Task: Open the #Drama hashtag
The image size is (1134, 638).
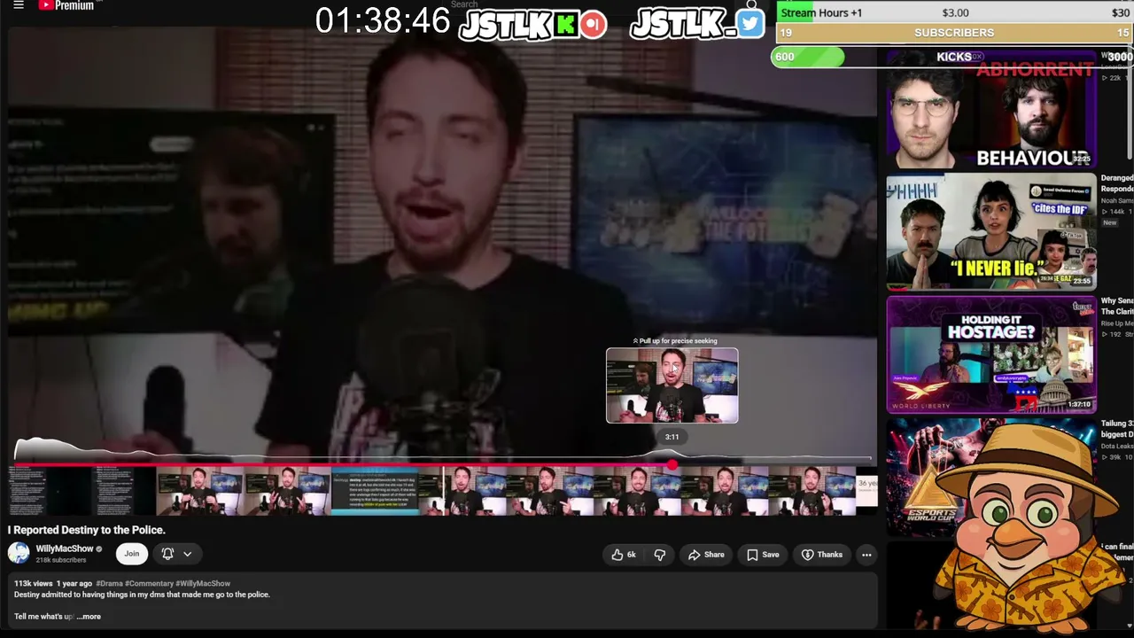Action: pyautogui.click(x=110, y=584)
